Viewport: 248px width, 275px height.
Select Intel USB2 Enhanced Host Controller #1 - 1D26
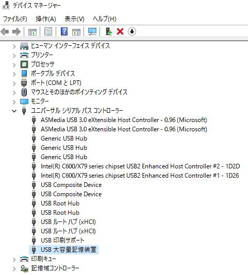tap(140, 176)
